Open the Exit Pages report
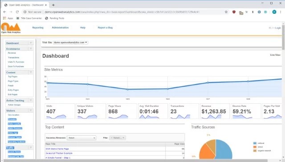Screen dimensions: 285x162 (13, 95)
